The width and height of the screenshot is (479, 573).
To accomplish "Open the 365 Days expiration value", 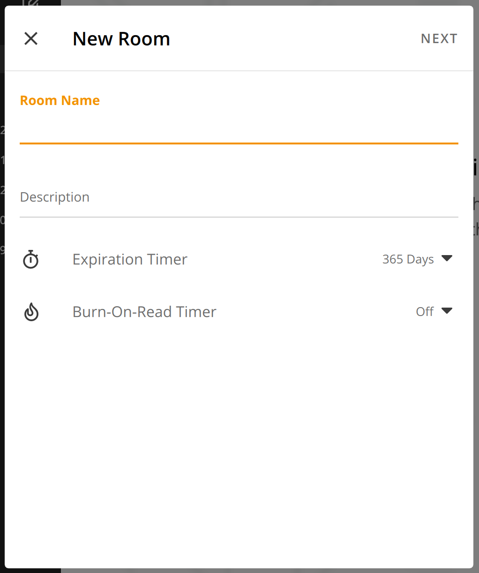I will pyautogui.click(x=408, y=259).
